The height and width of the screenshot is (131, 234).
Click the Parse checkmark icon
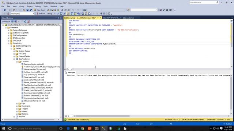click(x=58, y=13)
